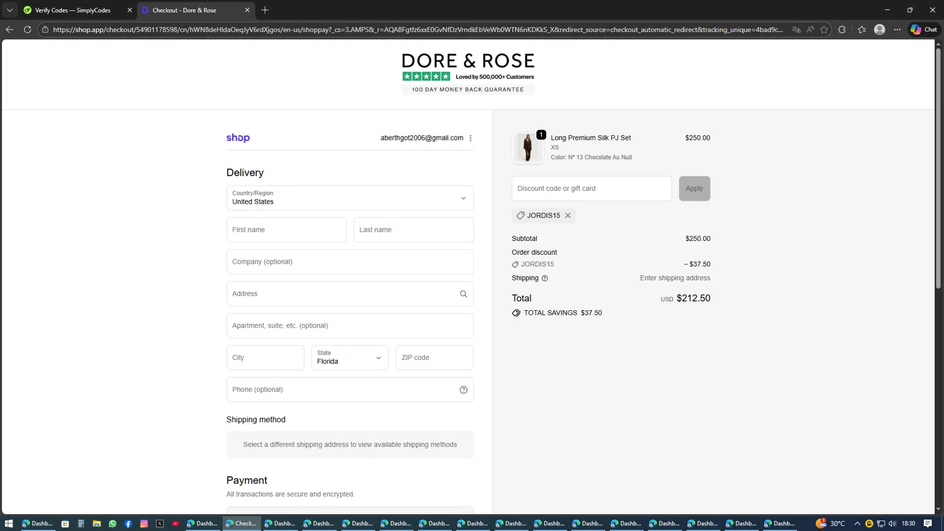Click the Discount code or gift card field
Screen dimensions: 944x531
pos(592,189)
